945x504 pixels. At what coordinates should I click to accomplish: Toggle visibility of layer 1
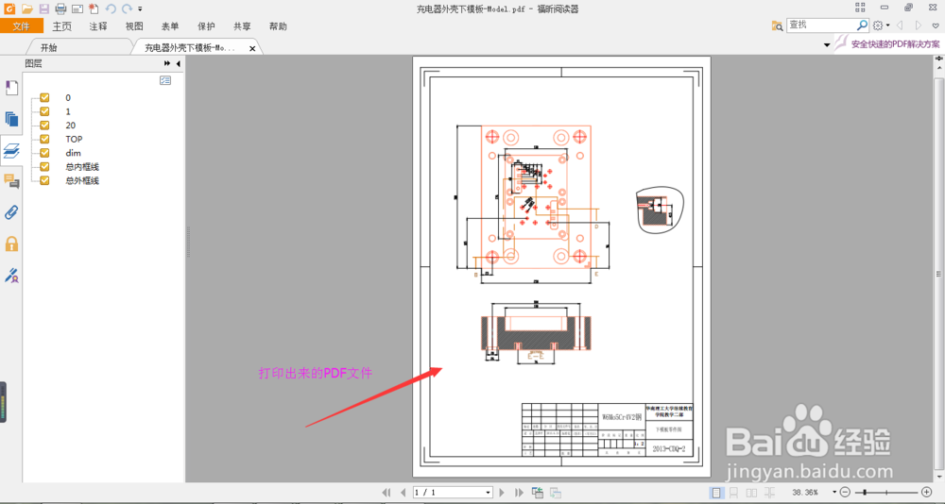44,110
